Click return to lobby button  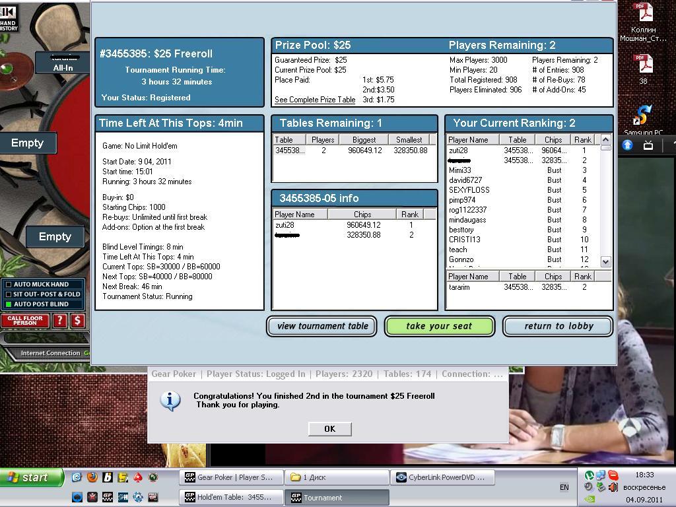[558, 326]
